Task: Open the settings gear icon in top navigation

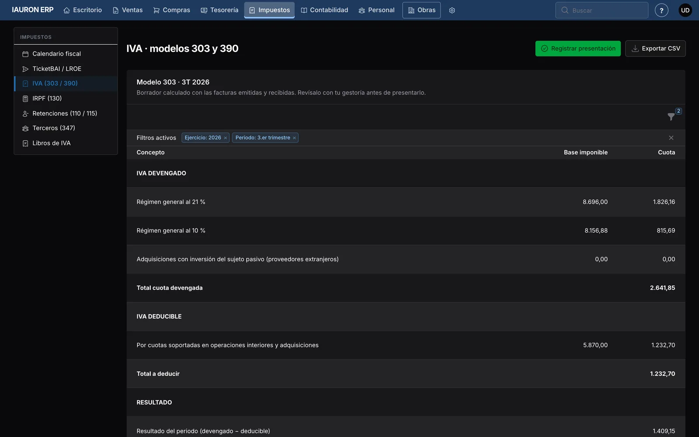Action: [x=452, y=10]
